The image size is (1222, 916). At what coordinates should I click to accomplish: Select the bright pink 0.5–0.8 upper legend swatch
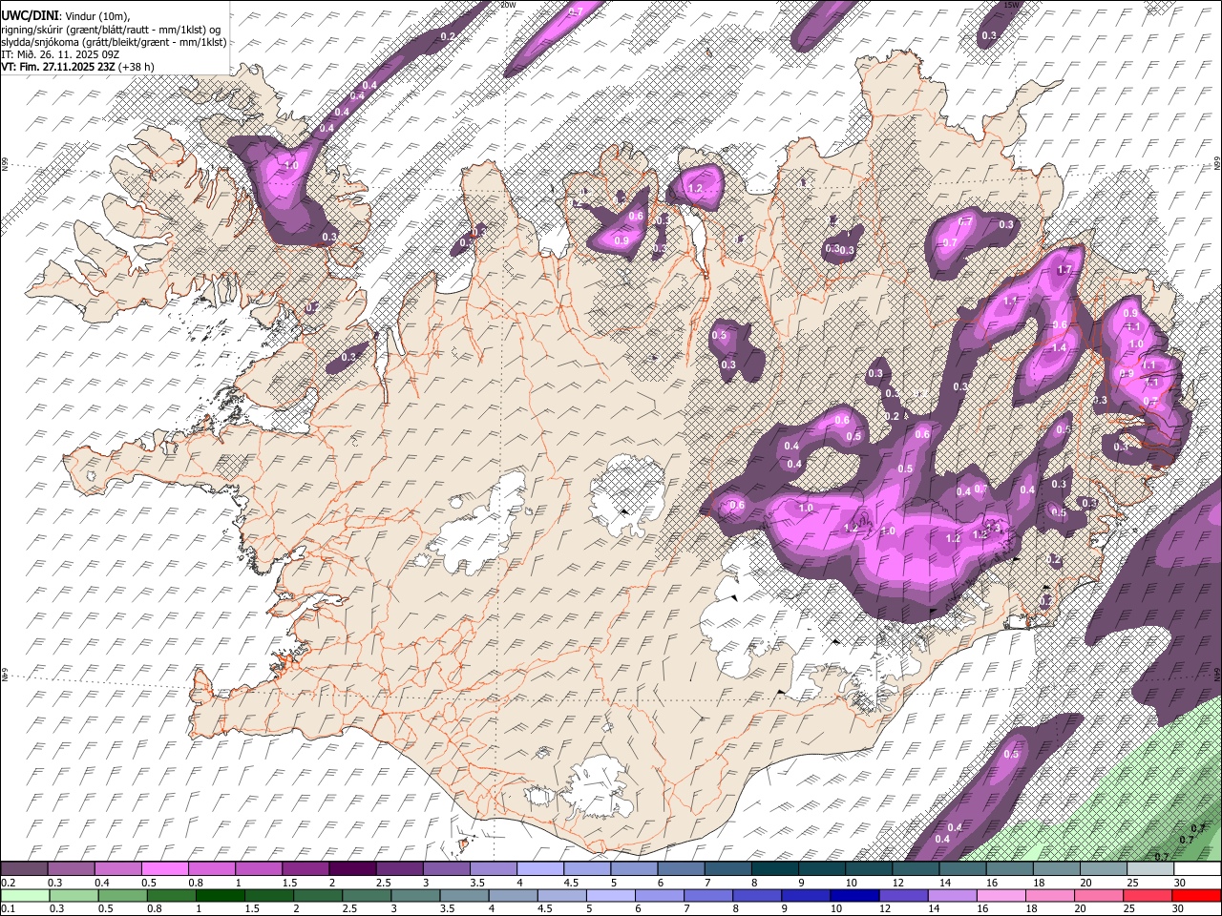point(165,869)
